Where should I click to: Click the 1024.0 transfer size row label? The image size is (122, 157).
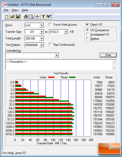(10, 123)
